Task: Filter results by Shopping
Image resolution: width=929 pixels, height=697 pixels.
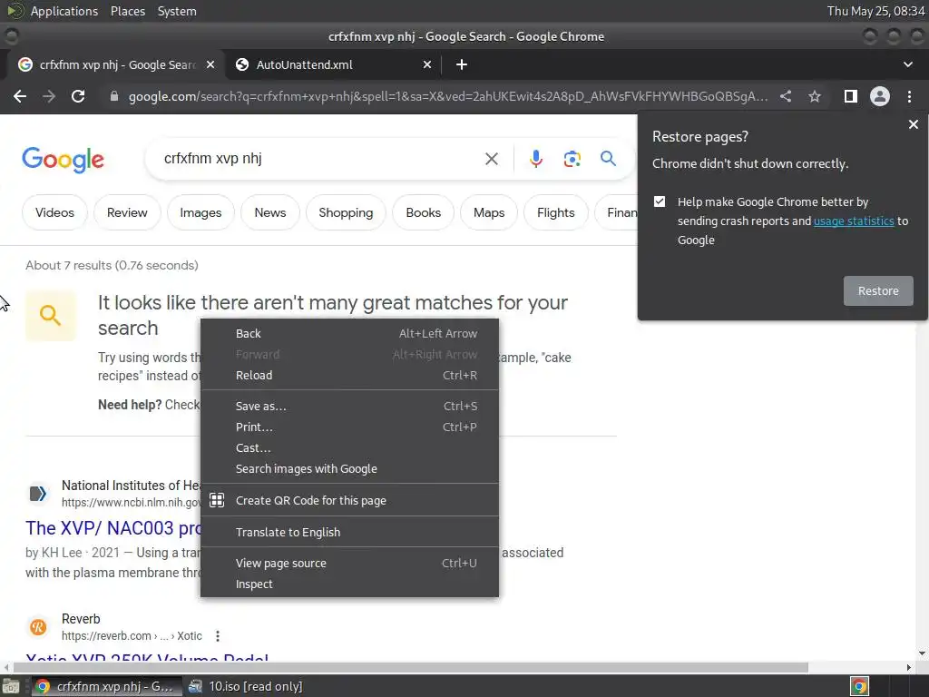Action: pyautogui.click(x=346, y=212)
